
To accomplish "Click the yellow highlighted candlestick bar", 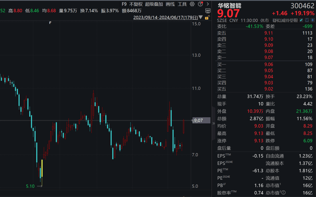I will point(42,169).
